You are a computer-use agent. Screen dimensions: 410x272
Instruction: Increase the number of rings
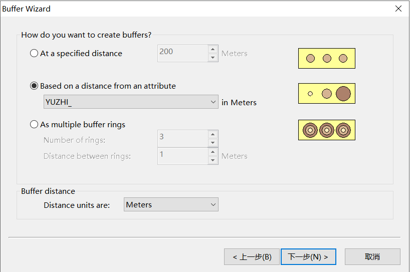213,135
